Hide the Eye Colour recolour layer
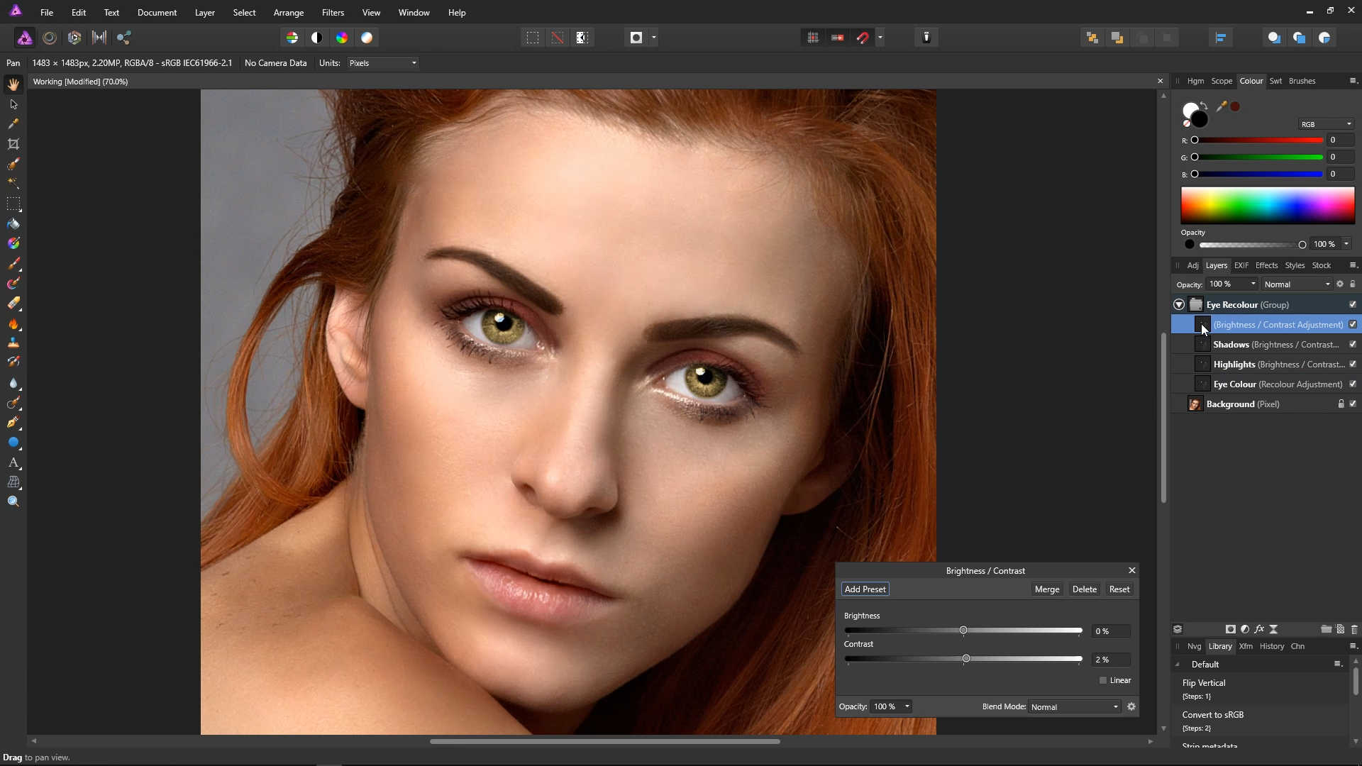This screenshot has height=766, width=1362. [x=1353, y=384]
